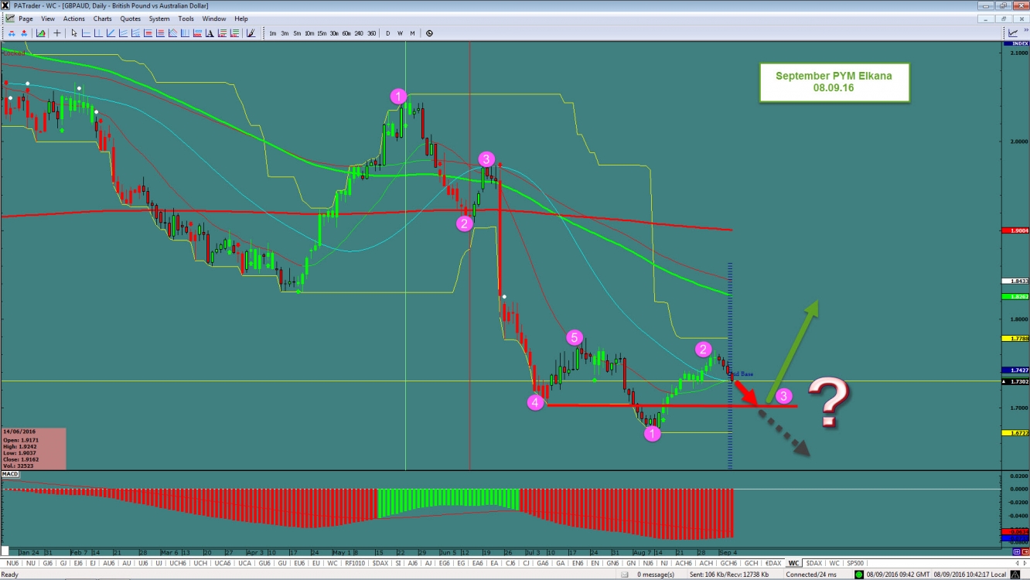Open the Help menu
This screenshot has width=1030, height=580.
pos(241,19)
